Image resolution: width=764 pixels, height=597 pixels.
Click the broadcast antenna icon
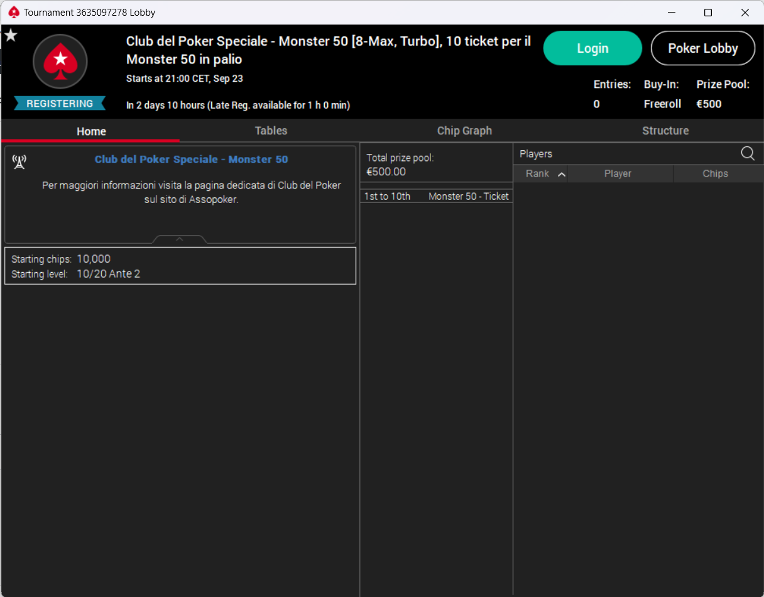coord(19,162)
